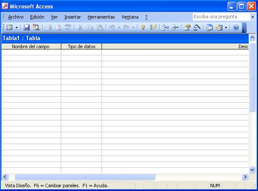Click the Copy icon in the toolbar

click(90, 27)
